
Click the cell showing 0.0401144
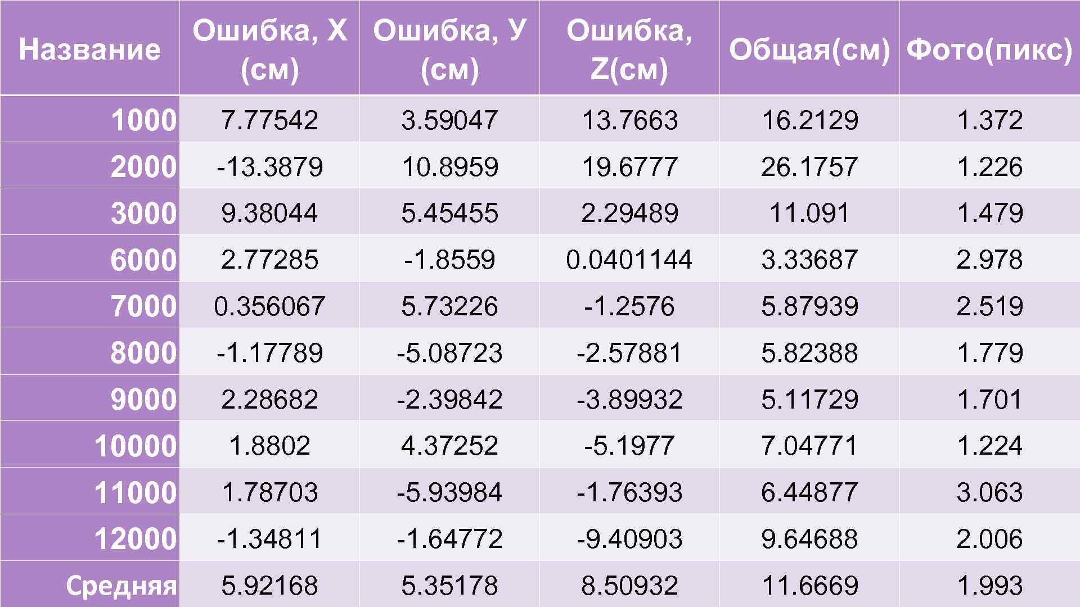tap(629, 259)
